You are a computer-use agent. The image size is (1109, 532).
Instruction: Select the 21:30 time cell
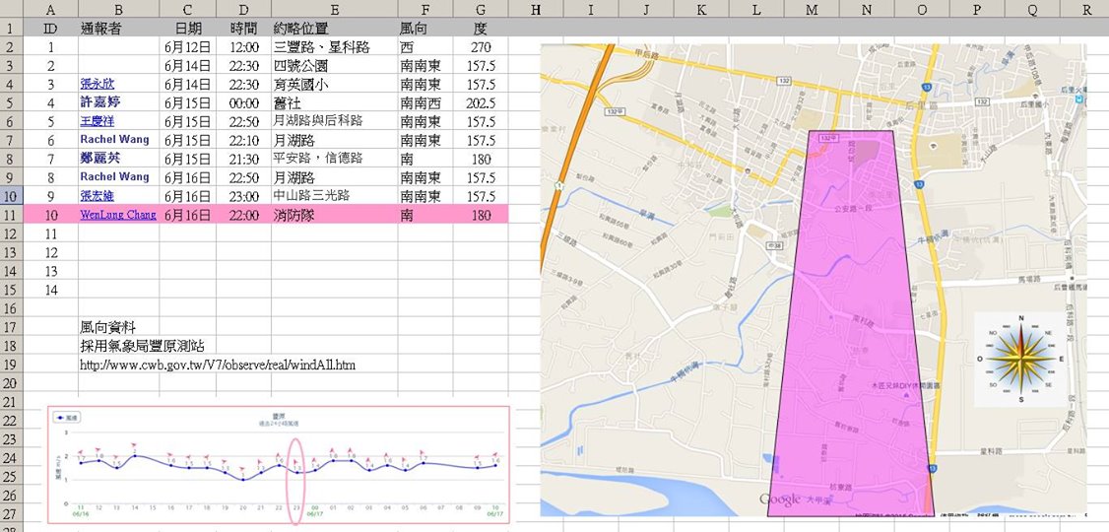click(243, 160)
